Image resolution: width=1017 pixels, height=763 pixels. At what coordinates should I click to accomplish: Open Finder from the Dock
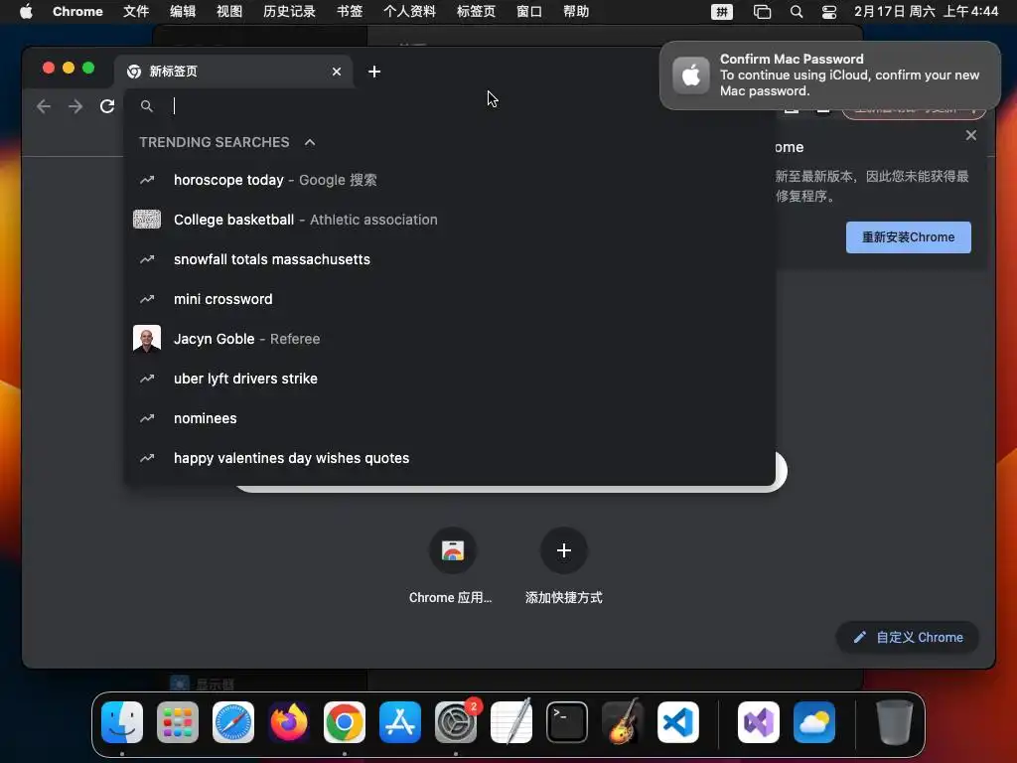122,722
